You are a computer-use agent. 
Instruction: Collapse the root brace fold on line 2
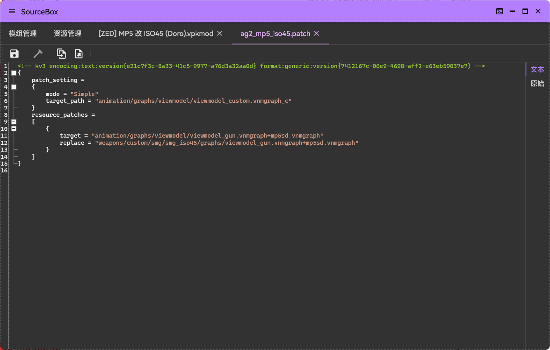point(14,73)
